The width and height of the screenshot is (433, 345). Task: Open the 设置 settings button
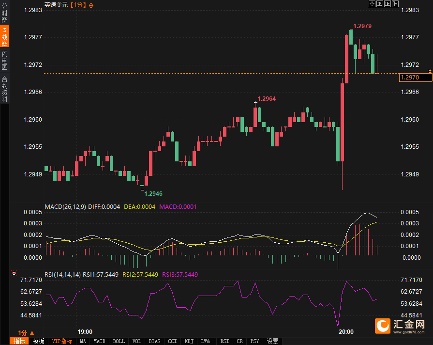click(x=272, y=341)
